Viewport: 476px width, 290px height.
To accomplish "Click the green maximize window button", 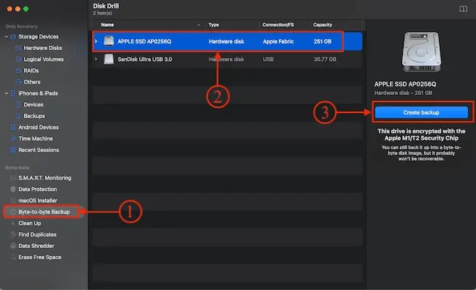I will point(26,9).
